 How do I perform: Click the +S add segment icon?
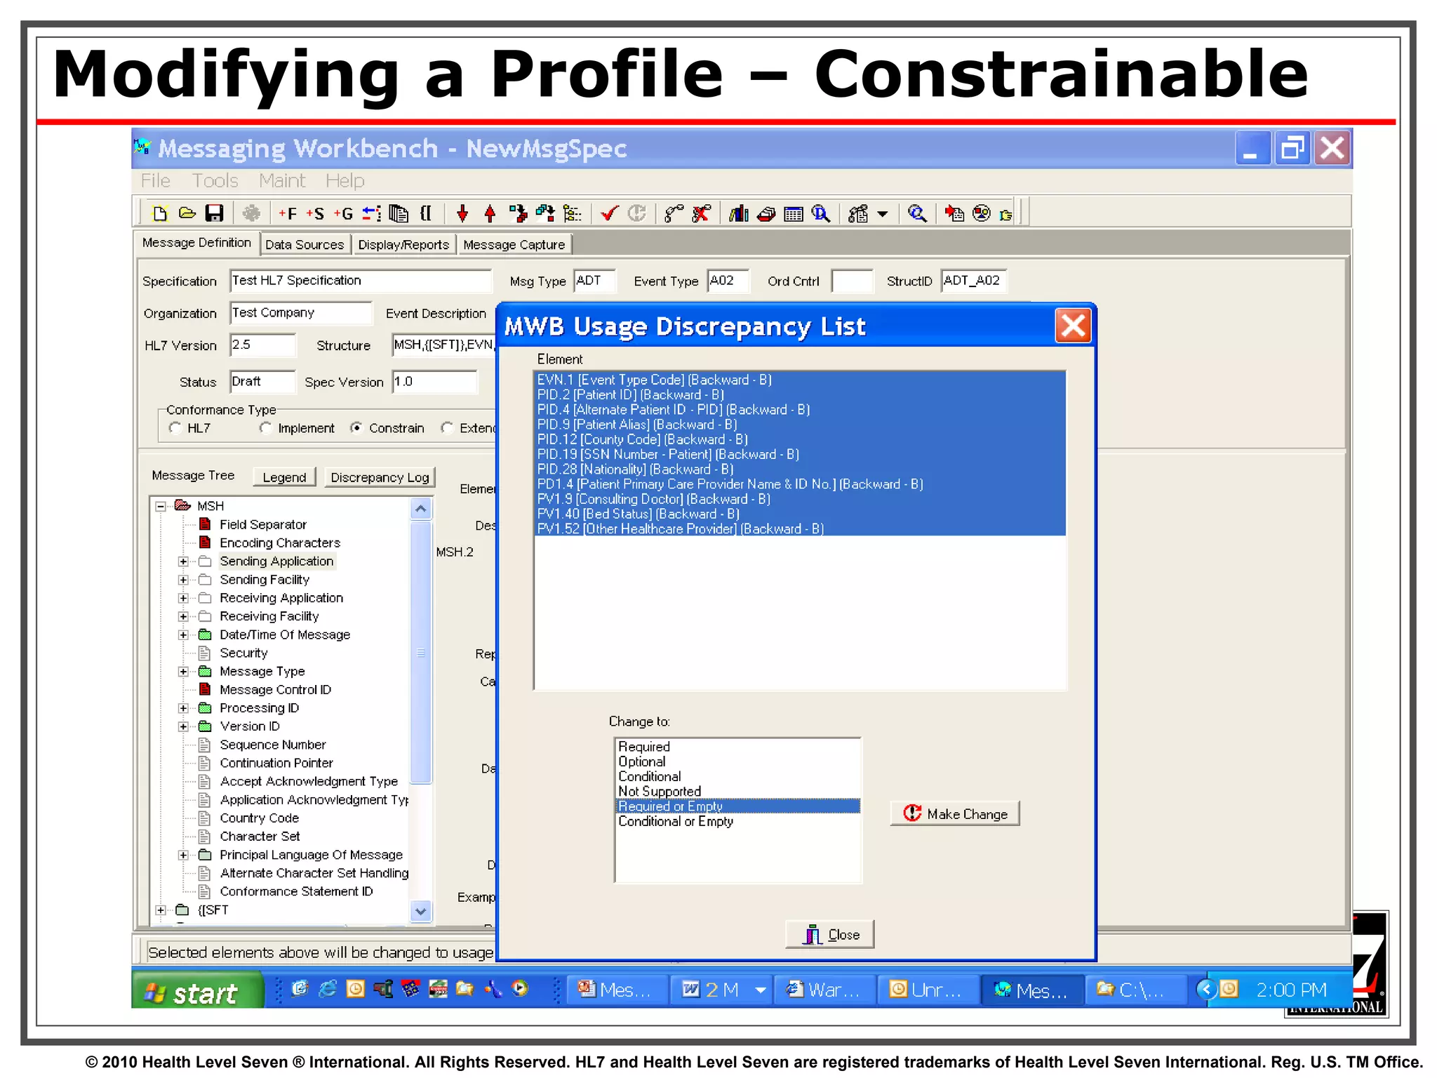pos(315,213)
